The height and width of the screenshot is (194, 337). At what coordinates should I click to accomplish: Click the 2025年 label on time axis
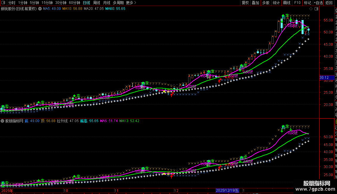point(7,190)
